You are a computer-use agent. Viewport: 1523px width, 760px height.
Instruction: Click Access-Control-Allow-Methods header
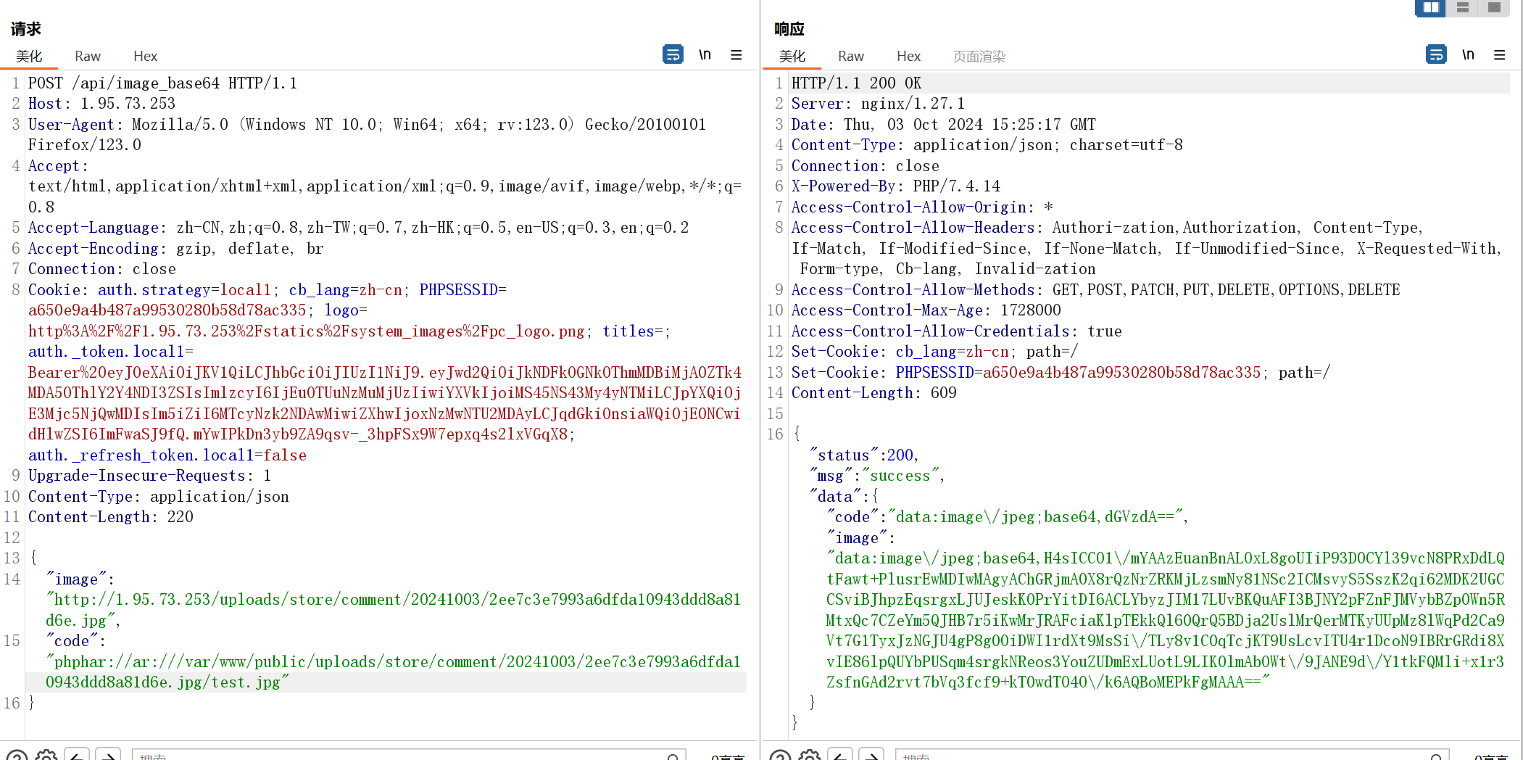coord(1096,289)
